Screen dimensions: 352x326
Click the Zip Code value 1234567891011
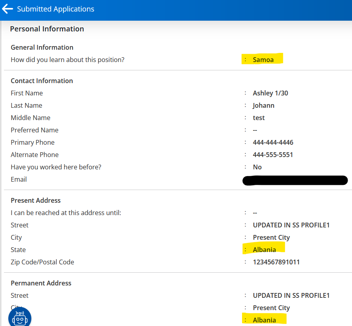[276, 262]
